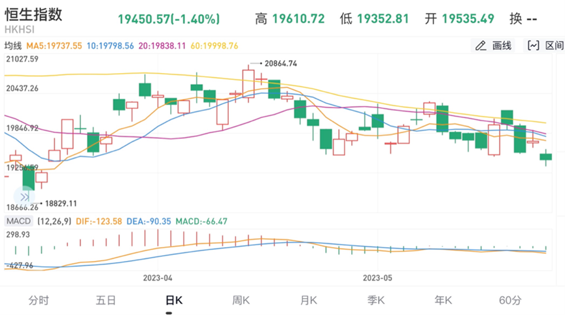This screenshot has width=565, height=315.
Task: Click the 20864.74 peak price marker
Action: pyautogui.click(x=281, y=63)
